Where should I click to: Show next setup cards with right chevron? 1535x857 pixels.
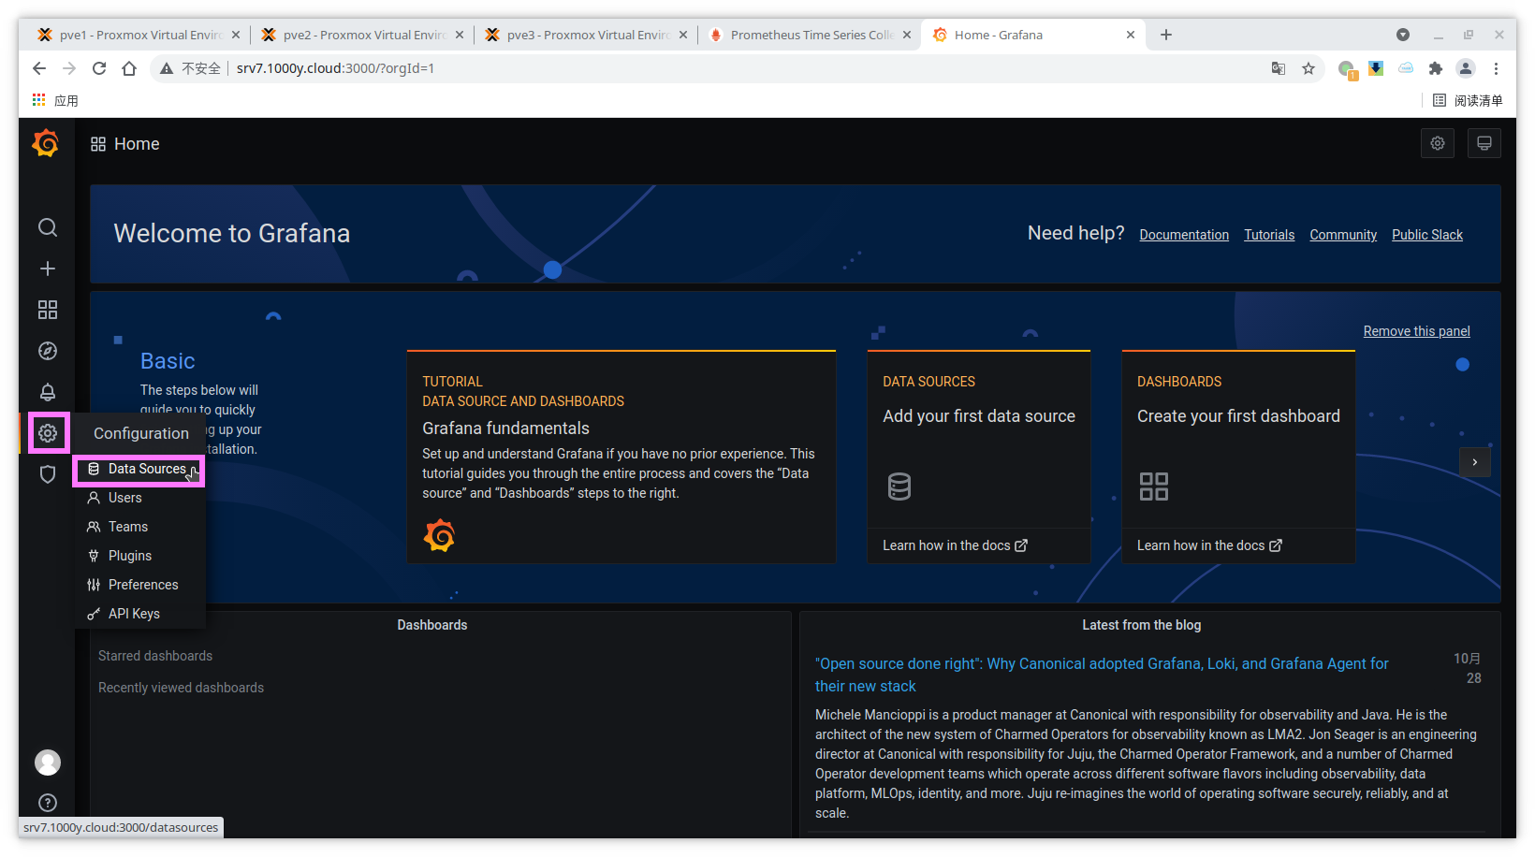coord(1474,462)
